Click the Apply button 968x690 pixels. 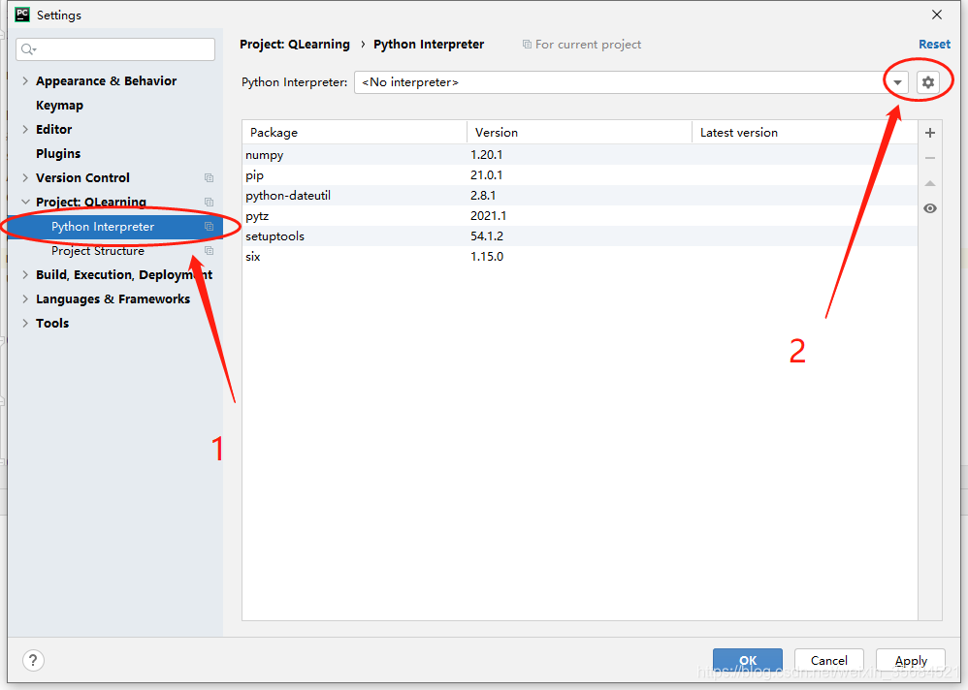911,660
